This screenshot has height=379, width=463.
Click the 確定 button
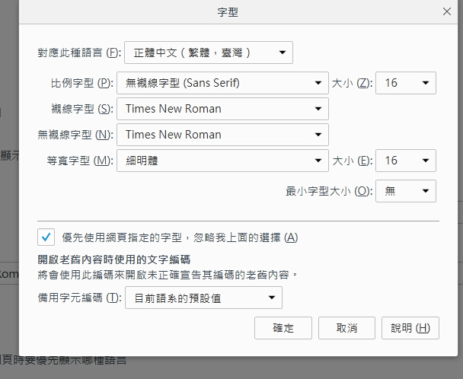pyautogui.click(x=283, y=328)
